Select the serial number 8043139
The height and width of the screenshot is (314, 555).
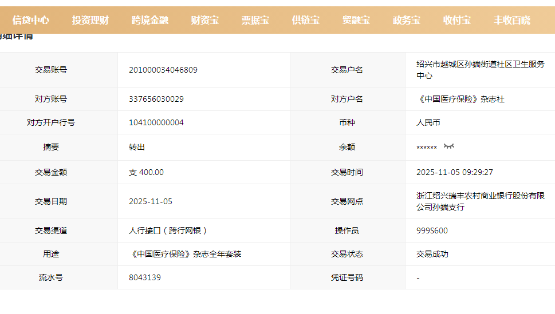[145, 277]
